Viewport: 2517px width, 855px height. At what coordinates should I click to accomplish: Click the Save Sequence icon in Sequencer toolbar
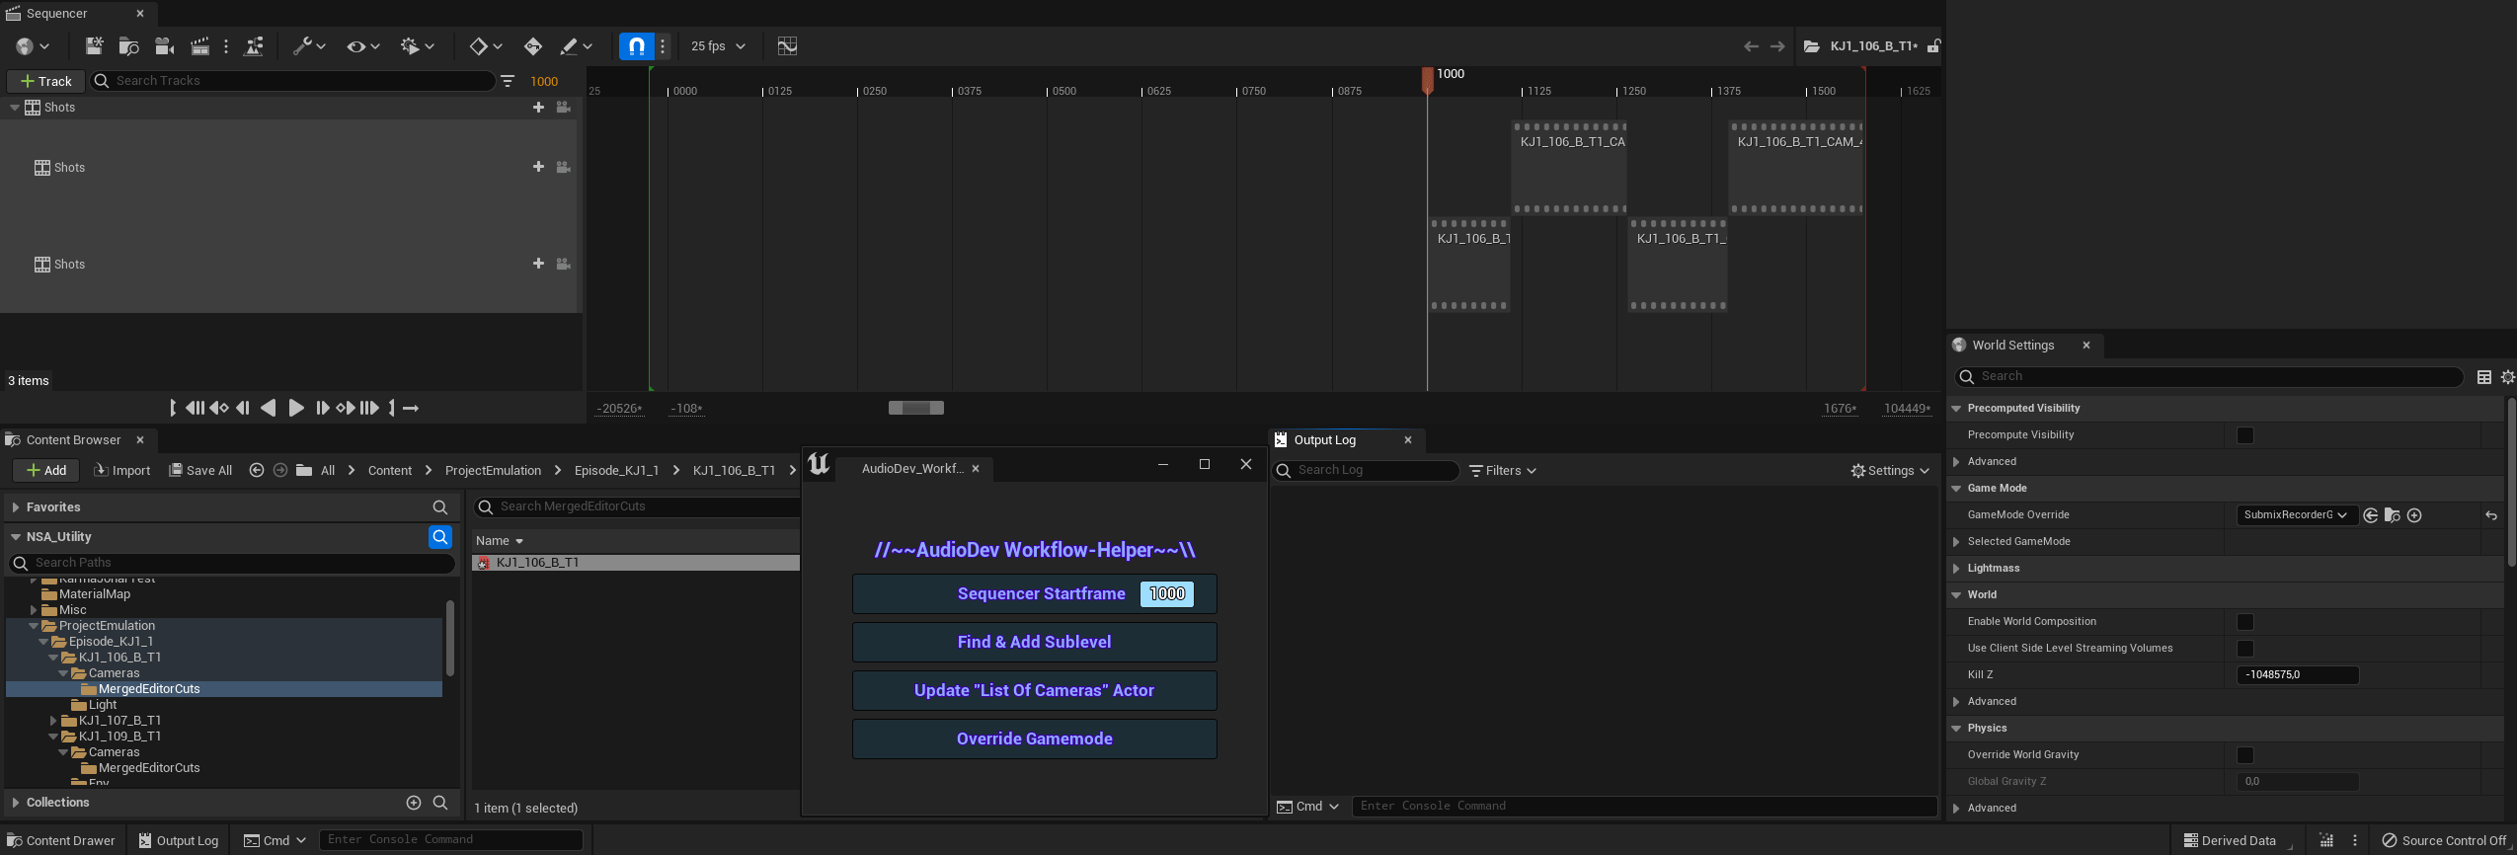94,45
